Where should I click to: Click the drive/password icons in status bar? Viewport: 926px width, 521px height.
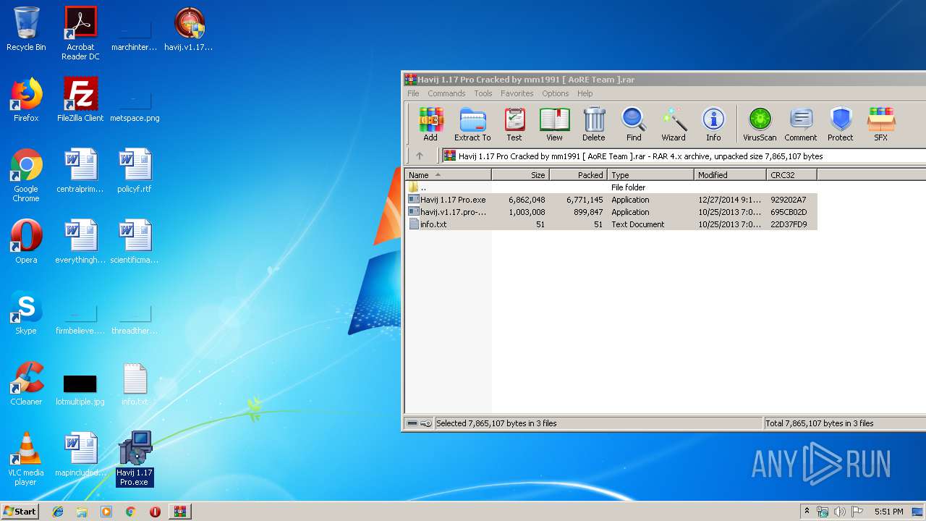[419, 423]
